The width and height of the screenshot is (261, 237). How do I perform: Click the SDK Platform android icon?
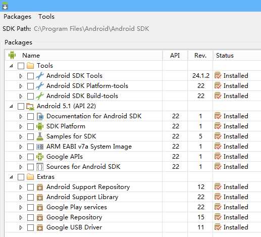tap(40, 126)
